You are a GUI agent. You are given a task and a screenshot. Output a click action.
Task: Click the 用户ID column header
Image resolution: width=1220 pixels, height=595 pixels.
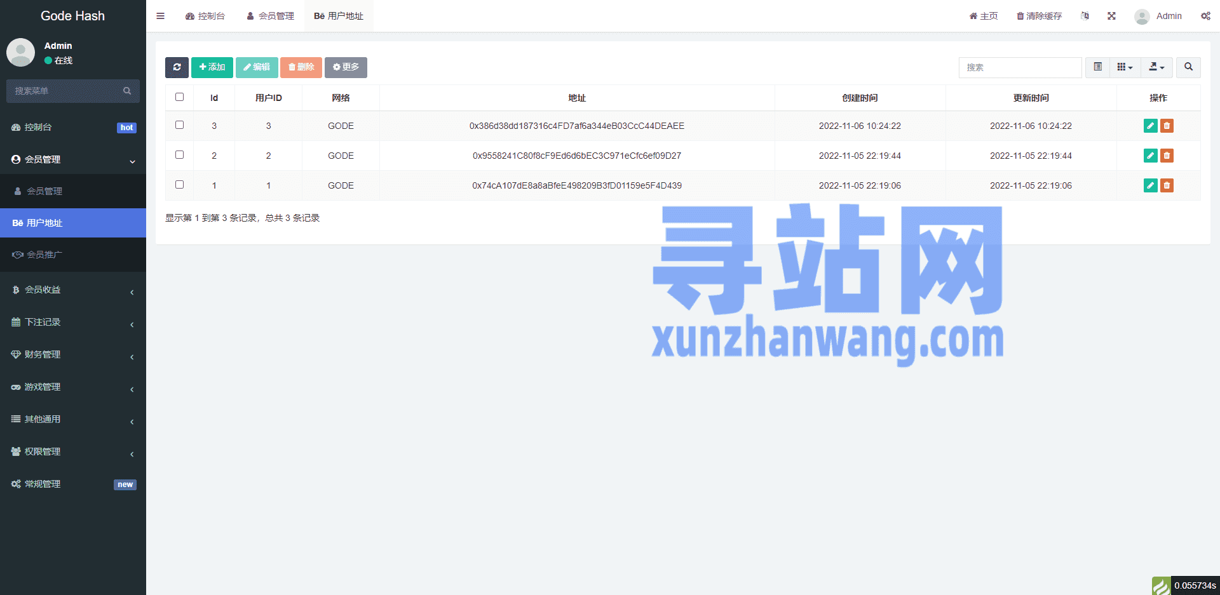click(268, 98)
